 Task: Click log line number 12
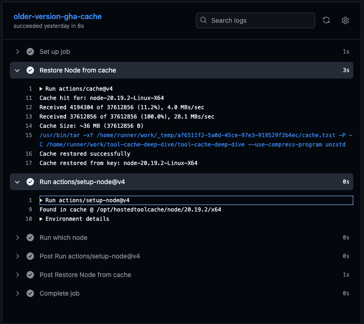pyautogui.click(x=28, y=107)
